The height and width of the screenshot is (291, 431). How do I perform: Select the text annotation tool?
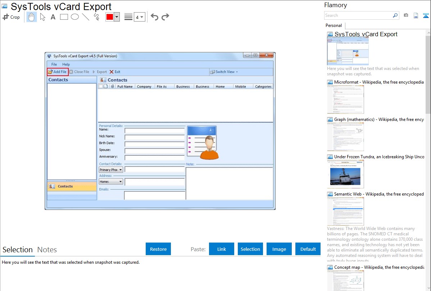[53, 17]
